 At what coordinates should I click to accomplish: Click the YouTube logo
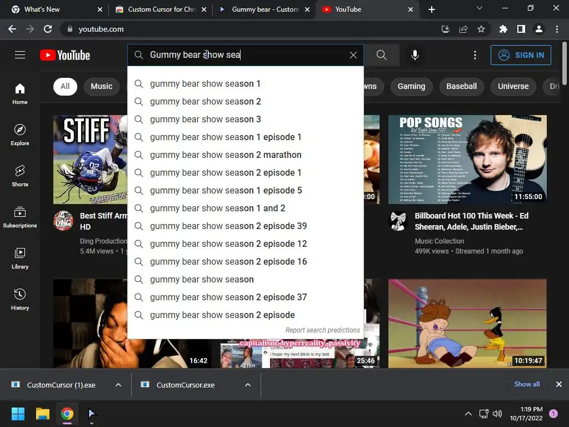point(65,55)
